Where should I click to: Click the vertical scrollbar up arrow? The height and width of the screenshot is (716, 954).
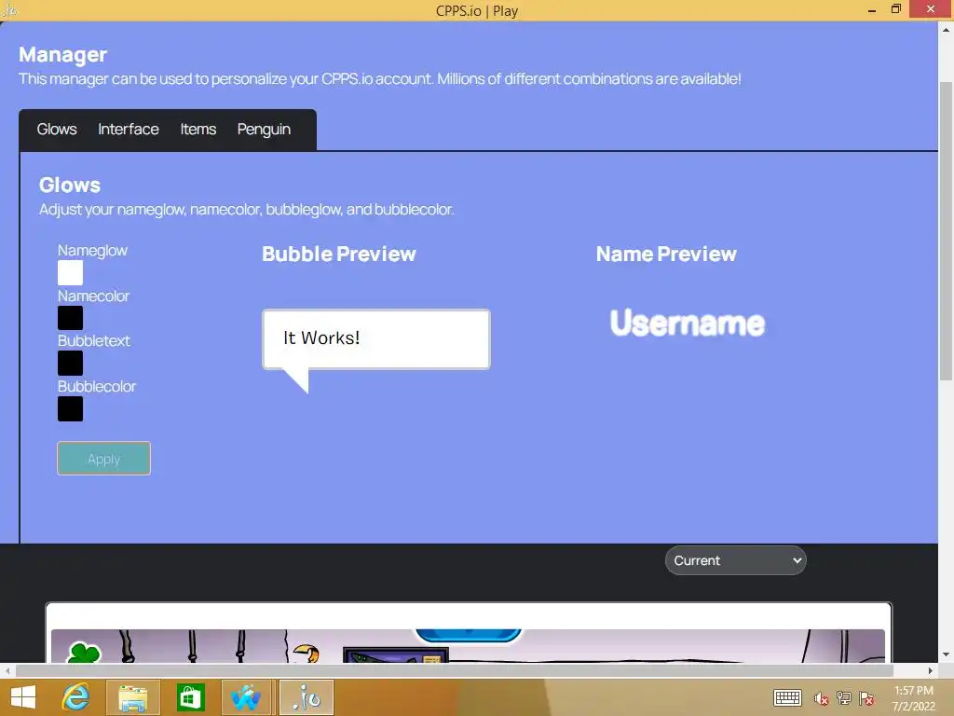click(x=946, y=29)
